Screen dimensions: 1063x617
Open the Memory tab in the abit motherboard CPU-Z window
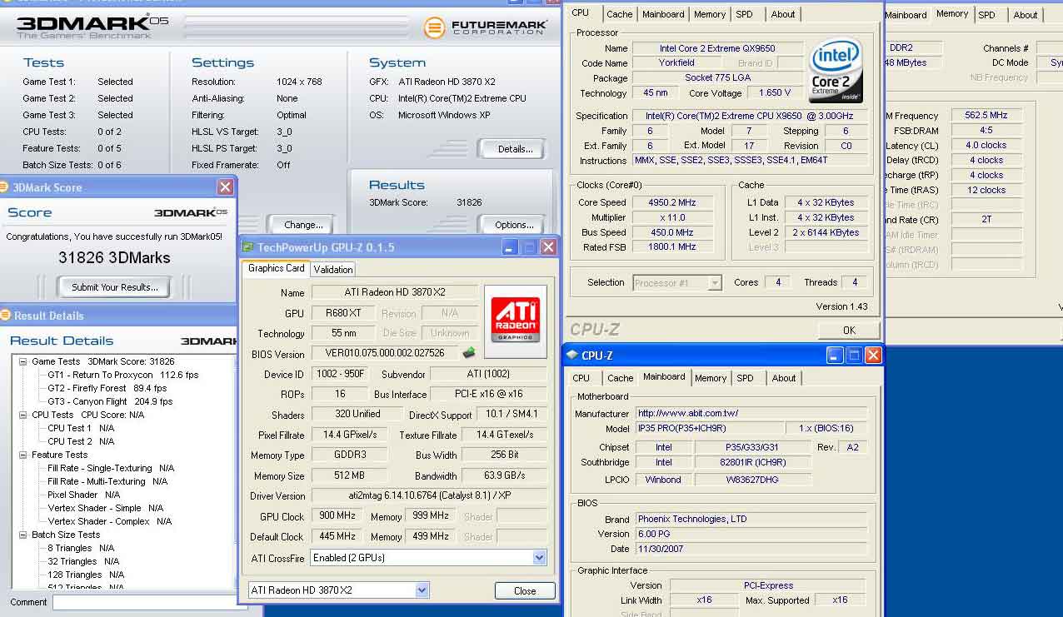point(710,378)
